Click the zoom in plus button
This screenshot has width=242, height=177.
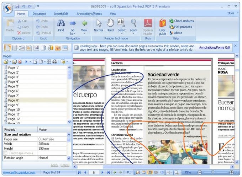pos(232,172)
